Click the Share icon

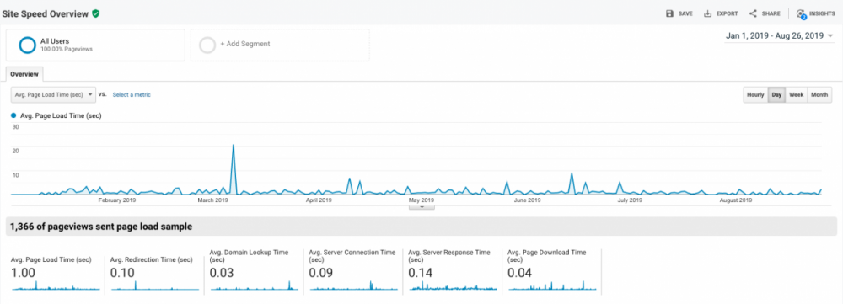coord(753,14)
